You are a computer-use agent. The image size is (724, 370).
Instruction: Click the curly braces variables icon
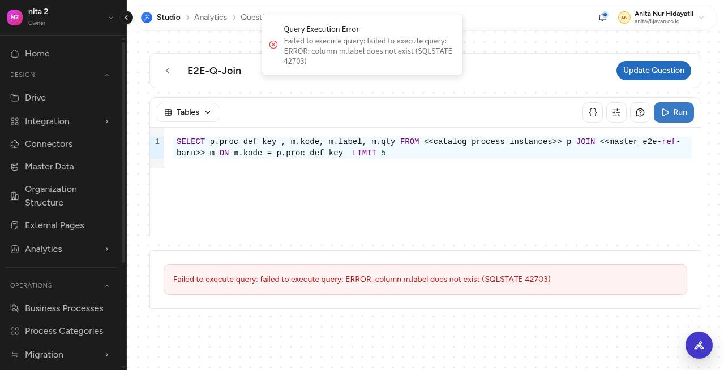(x=593, y=112)
